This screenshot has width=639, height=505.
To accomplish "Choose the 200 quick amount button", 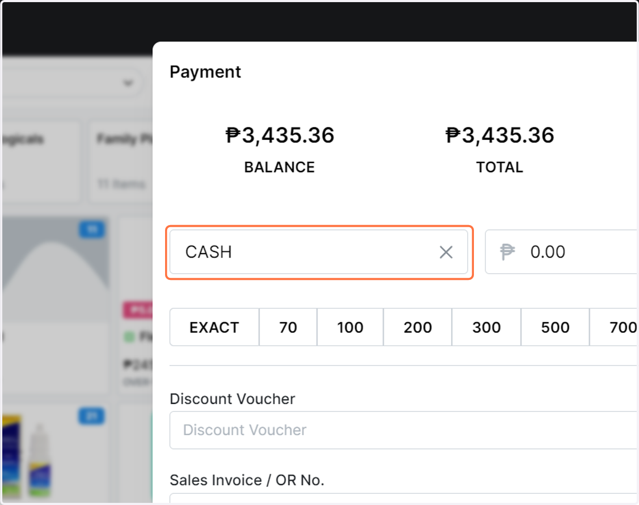I will click(417, 327).
